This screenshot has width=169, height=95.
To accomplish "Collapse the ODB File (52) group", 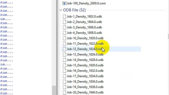I will click(61, 10).
